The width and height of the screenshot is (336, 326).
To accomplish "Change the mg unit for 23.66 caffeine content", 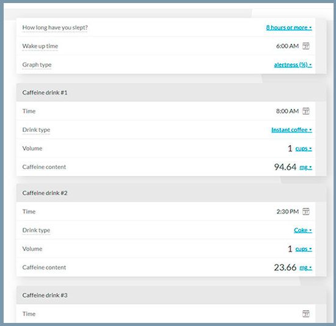I will point(305,267).
